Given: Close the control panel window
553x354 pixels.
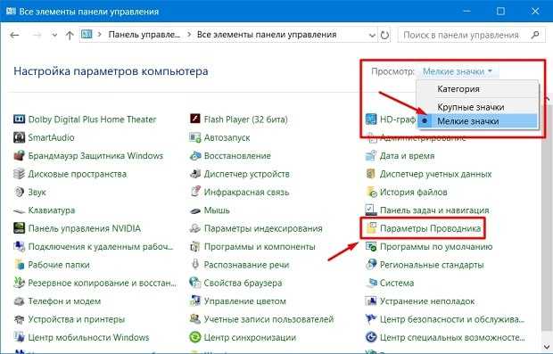Looking at the screenshot, I should pos(535,12).
